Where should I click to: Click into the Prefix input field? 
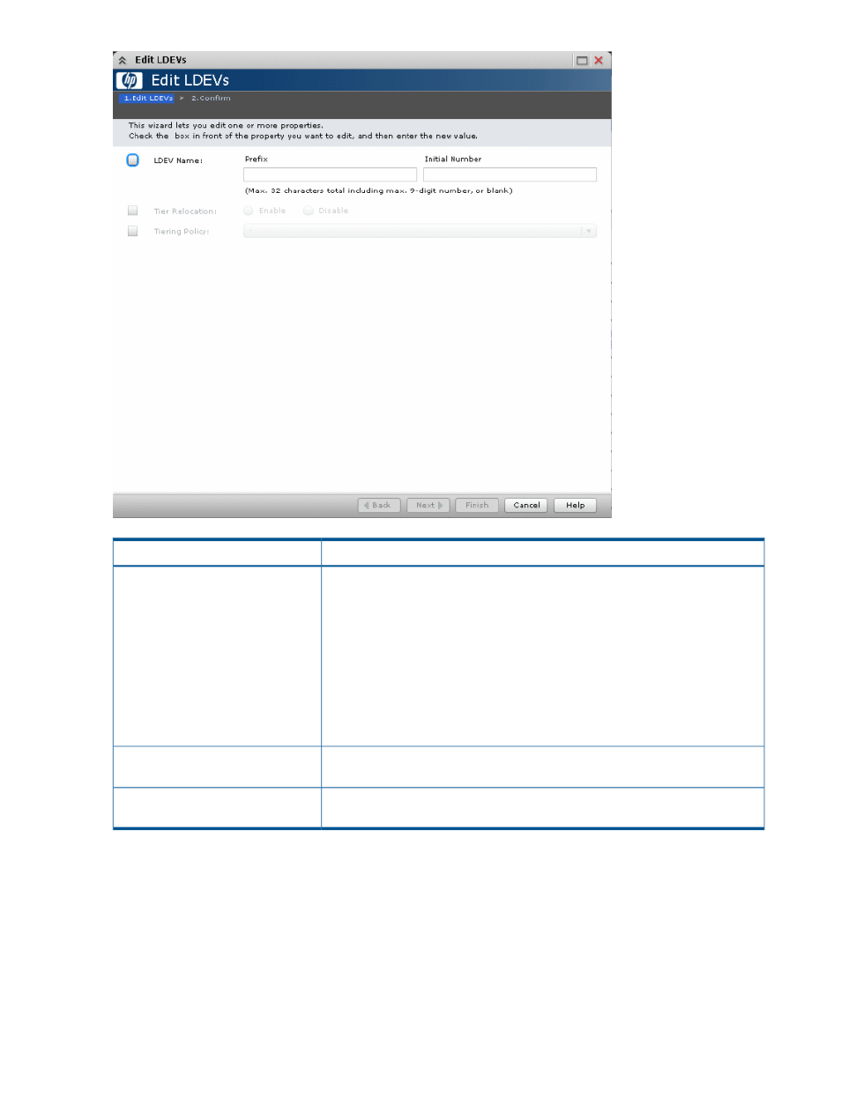point(330,174)
